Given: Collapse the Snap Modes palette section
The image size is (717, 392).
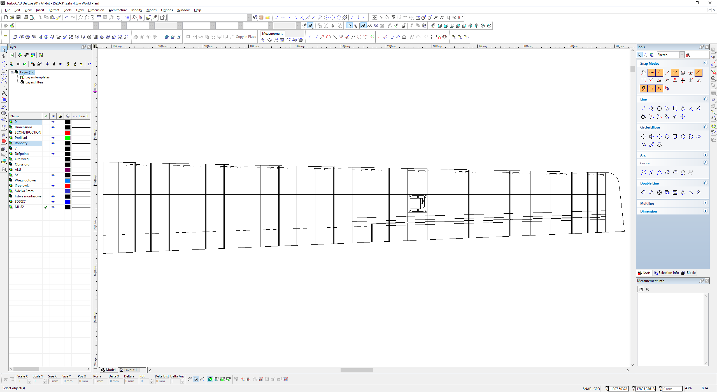Looking at the screenshot, I should tap(705, 63).
